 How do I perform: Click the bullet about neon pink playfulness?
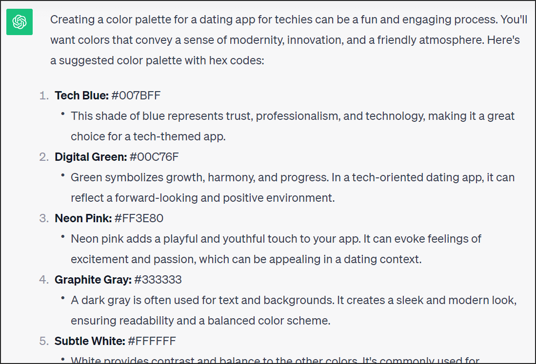(276, 249)
